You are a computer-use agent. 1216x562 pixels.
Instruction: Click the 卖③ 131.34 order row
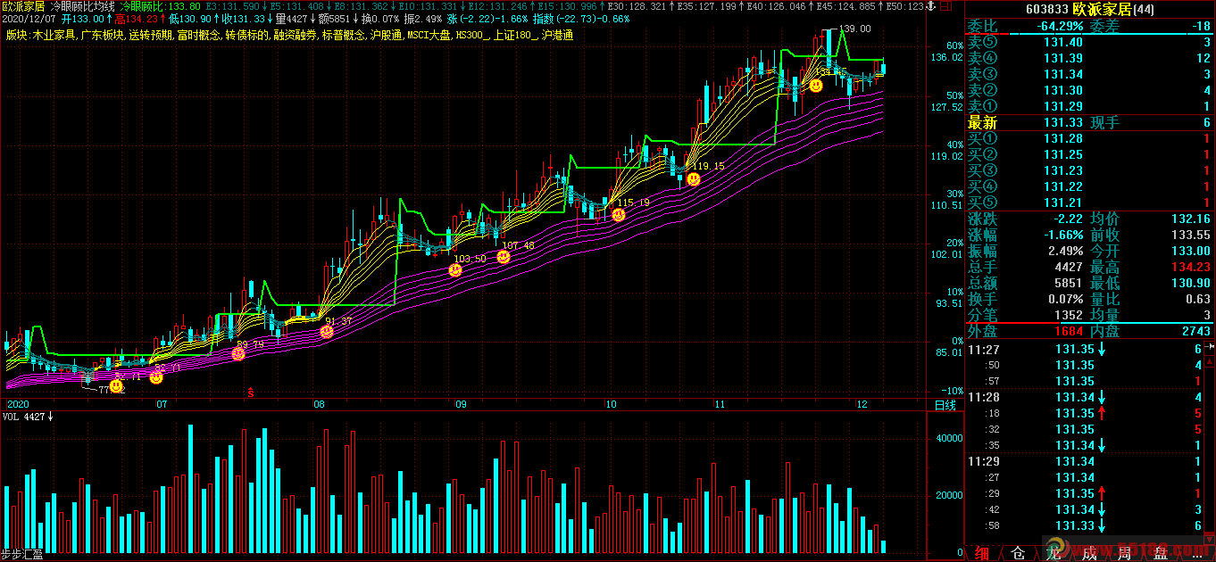(x=1090, y=74)
